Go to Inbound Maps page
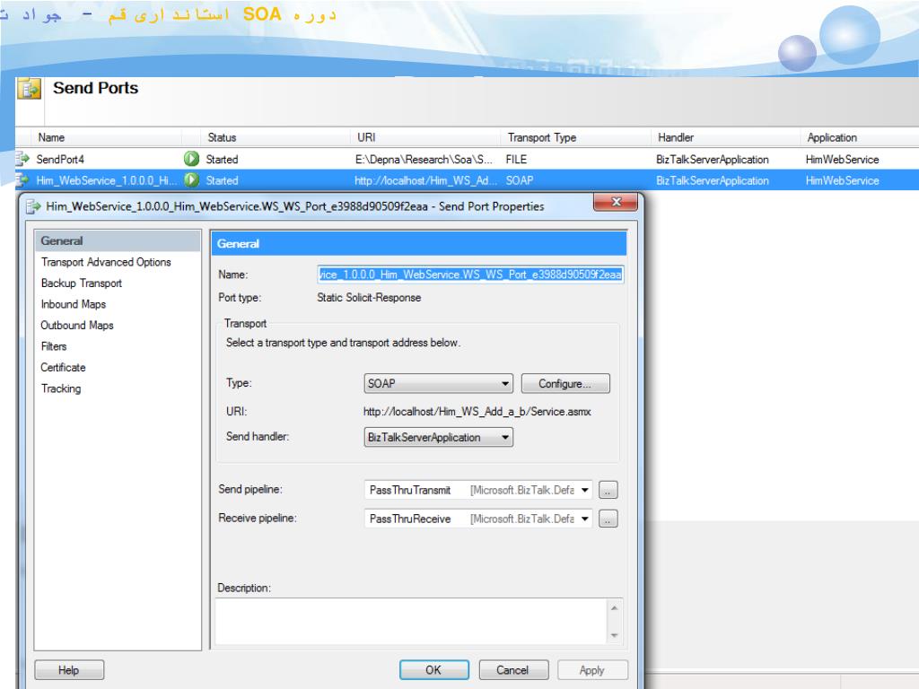This screenshot has width=919, height=689. point(74,304)
